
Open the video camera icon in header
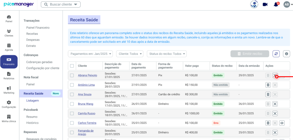[265, 4]
